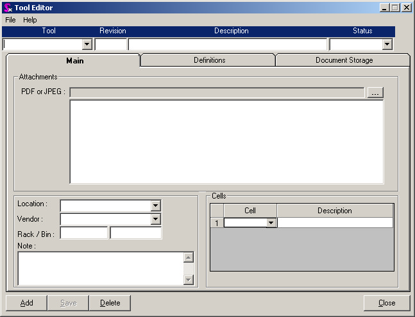Expand the Cell dropdown in row 1
415x317 pixels.
point(271,223)
